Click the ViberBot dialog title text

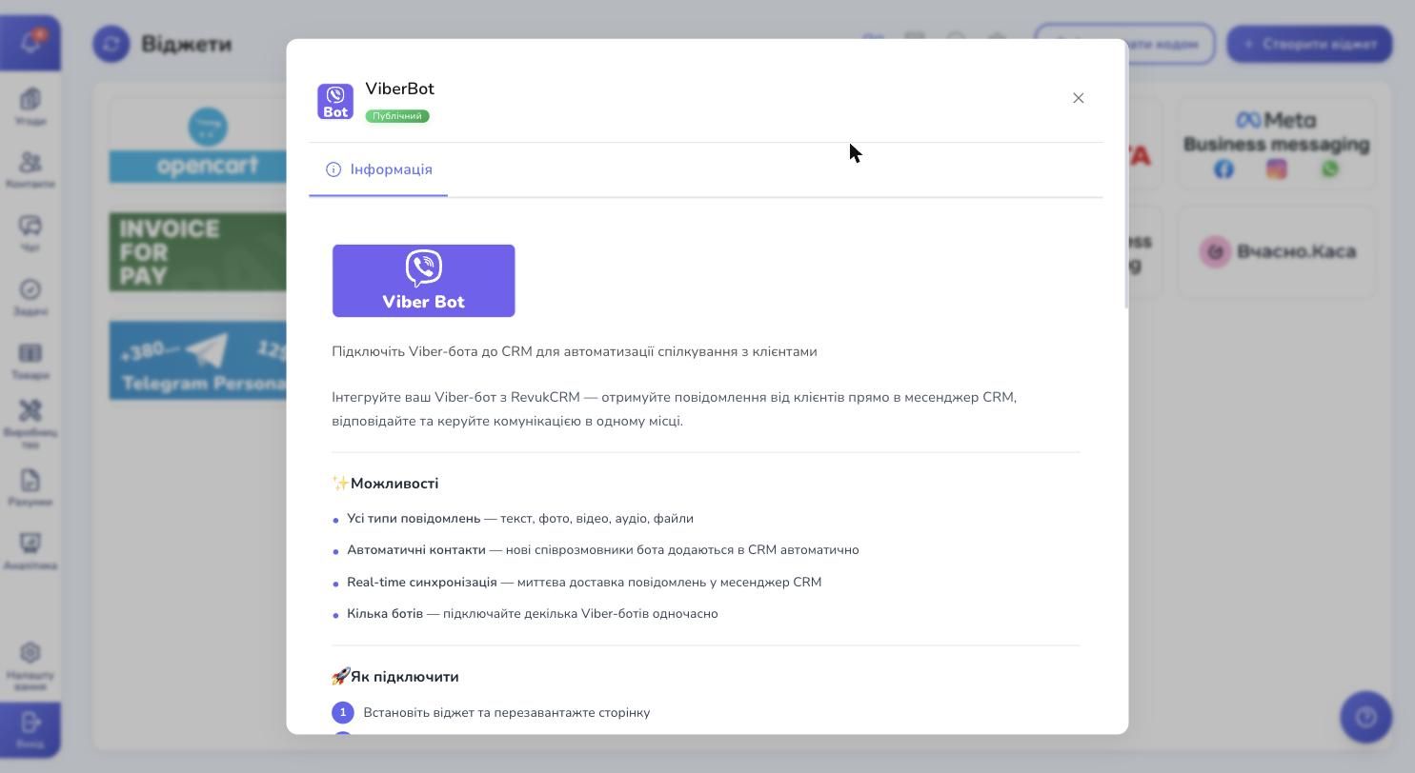(x=399, y=89)
